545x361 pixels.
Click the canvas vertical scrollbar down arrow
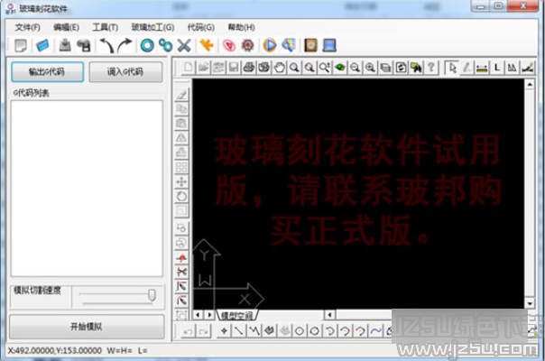(530, 303)
